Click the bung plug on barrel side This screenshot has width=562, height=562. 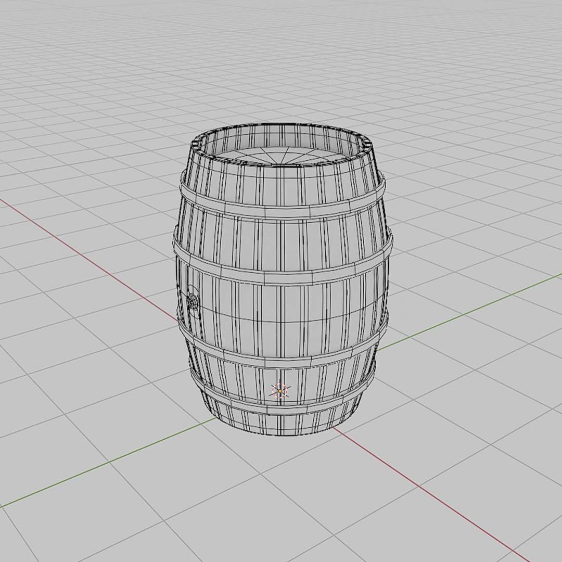(x=193, y=302)
